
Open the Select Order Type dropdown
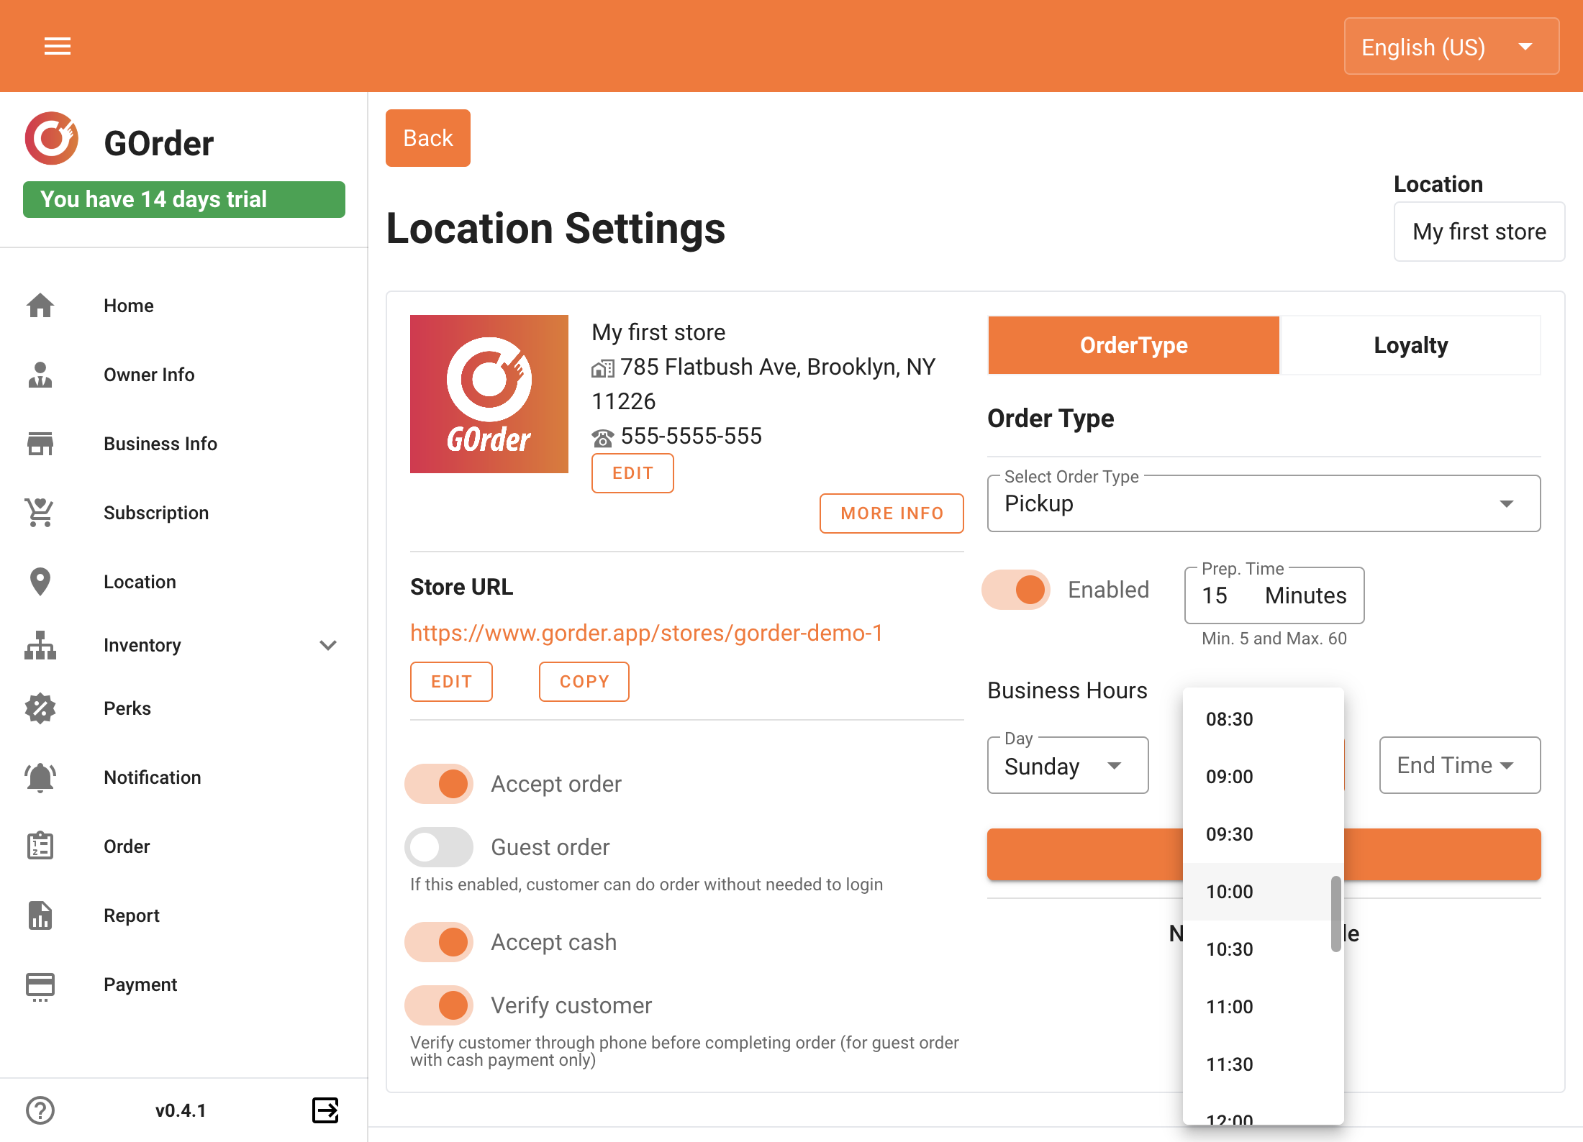[x=1264, y=503]
